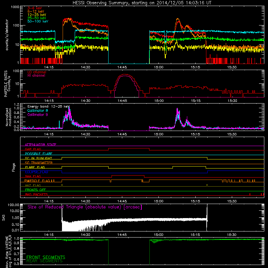
Task: Click 14:15 tick under the count-rate plot
Action: [x=49, y=67]
